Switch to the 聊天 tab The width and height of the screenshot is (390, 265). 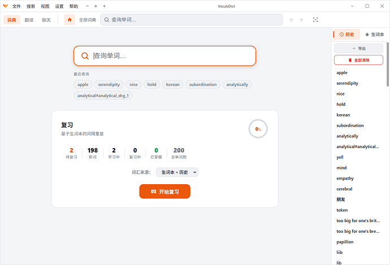46,20
